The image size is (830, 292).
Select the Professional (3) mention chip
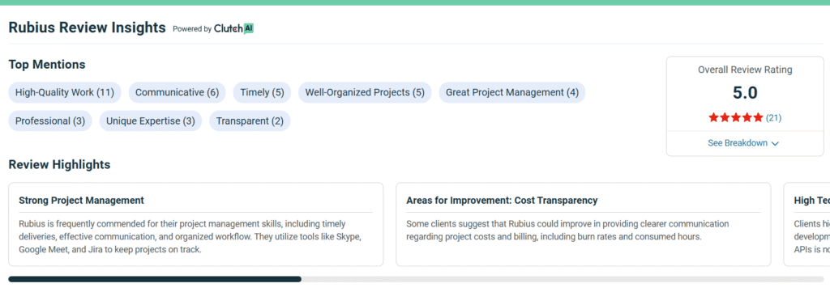click(x=50, y=121)
